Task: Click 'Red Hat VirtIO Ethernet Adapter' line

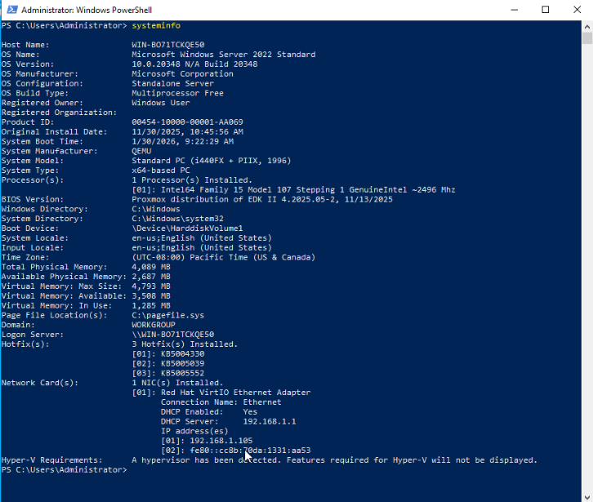Action: point(221,393)
